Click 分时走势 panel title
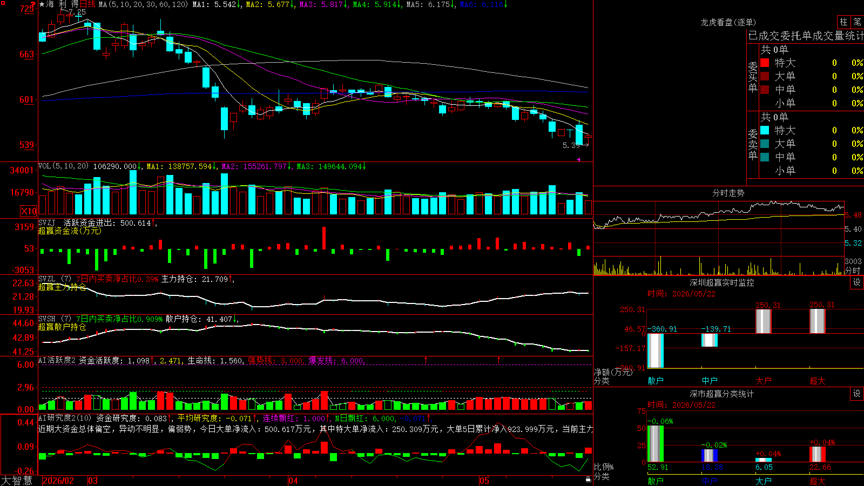 click(x=728, y=193)
